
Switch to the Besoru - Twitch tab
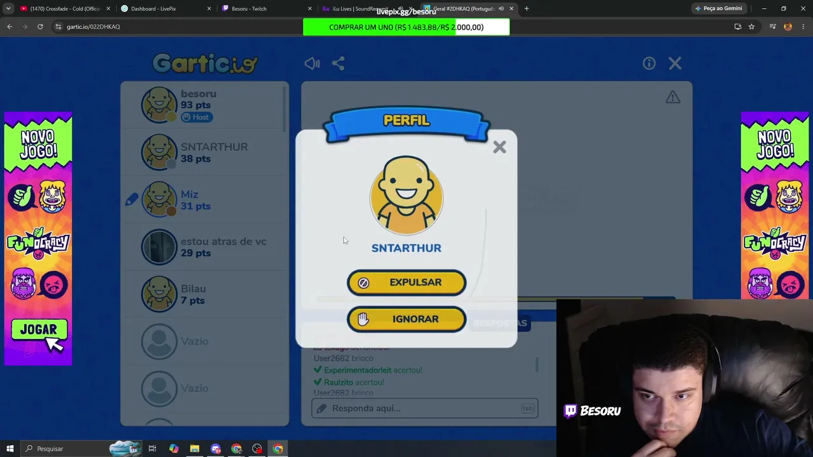point(265,9)
